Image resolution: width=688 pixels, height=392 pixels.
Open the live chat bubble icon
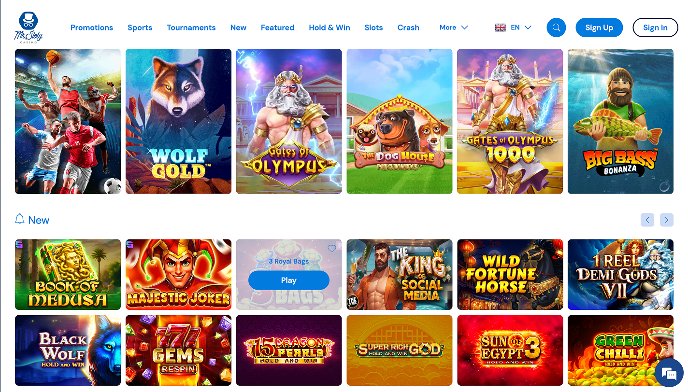(669, 373)
